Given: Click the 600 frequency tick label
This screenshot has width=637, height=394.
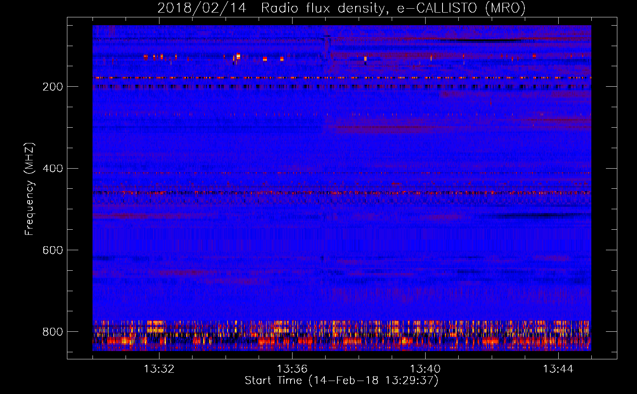Looking at the screenshot, I should (x=53, y=250).
